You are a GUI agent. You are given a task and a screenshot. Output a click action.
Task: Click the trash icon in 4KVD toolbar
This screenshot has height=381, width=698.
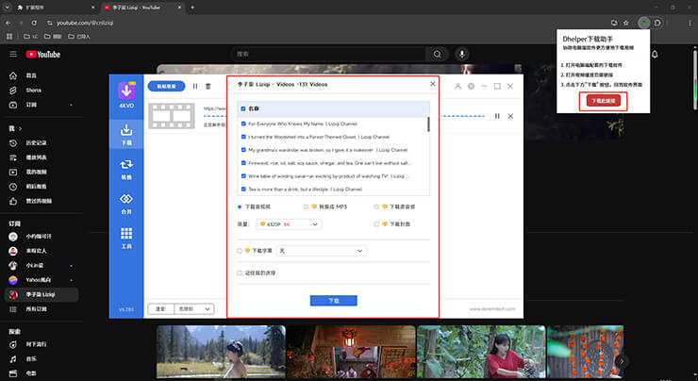pos(208,87)
